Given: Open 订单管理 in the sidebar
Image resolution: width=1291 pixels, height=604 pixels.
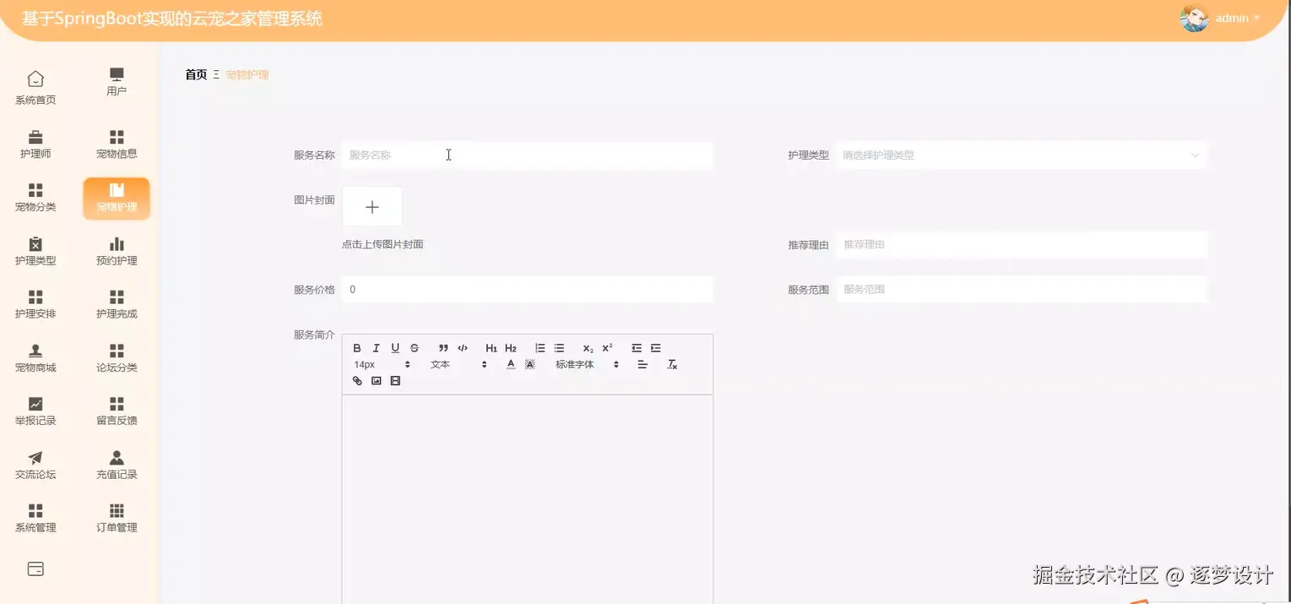Looking at the screenshot, I should point(117,519).
